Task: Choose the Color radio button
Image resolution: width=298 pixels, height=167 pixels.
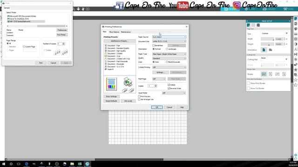Action: point(154,62)
